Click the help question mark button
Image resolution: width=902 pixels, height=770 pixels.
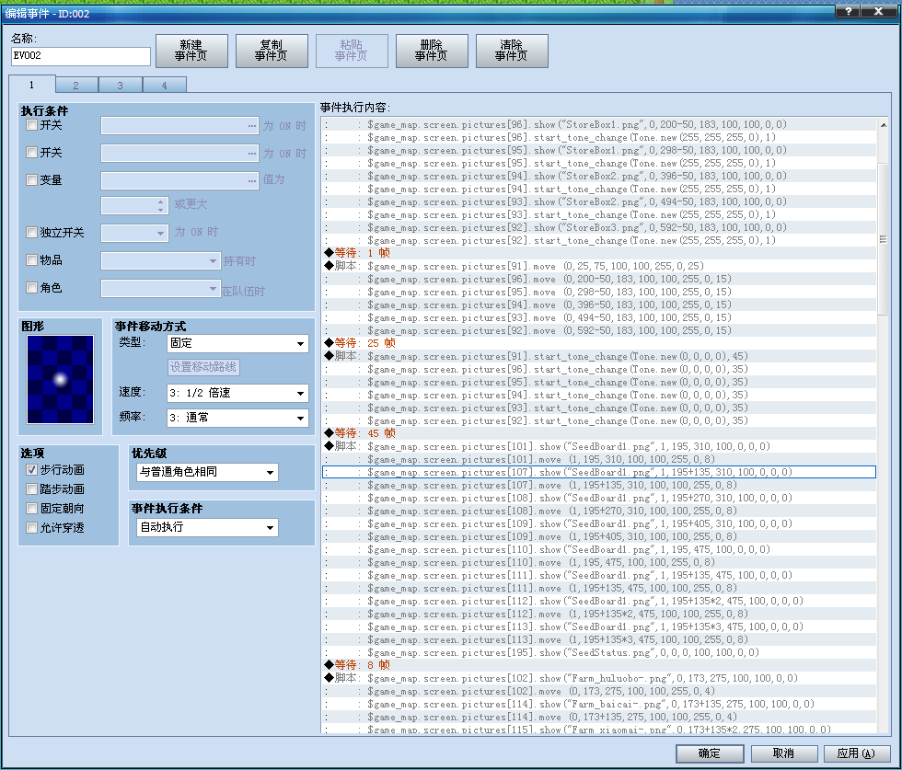(x=848, y=11)
